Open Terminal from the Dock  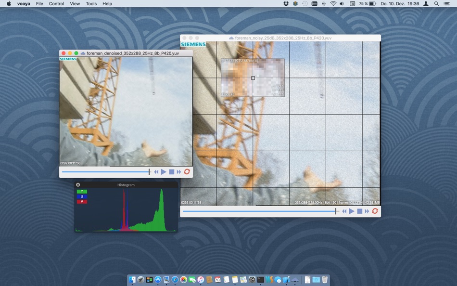pyautogui.click(x=261, y=280)
